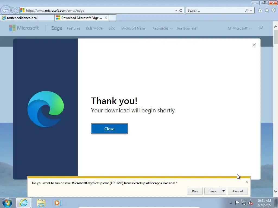Restore down the Internet Explorer window
This screenshot has width=278, height=208.
click(x=264, y=3)
